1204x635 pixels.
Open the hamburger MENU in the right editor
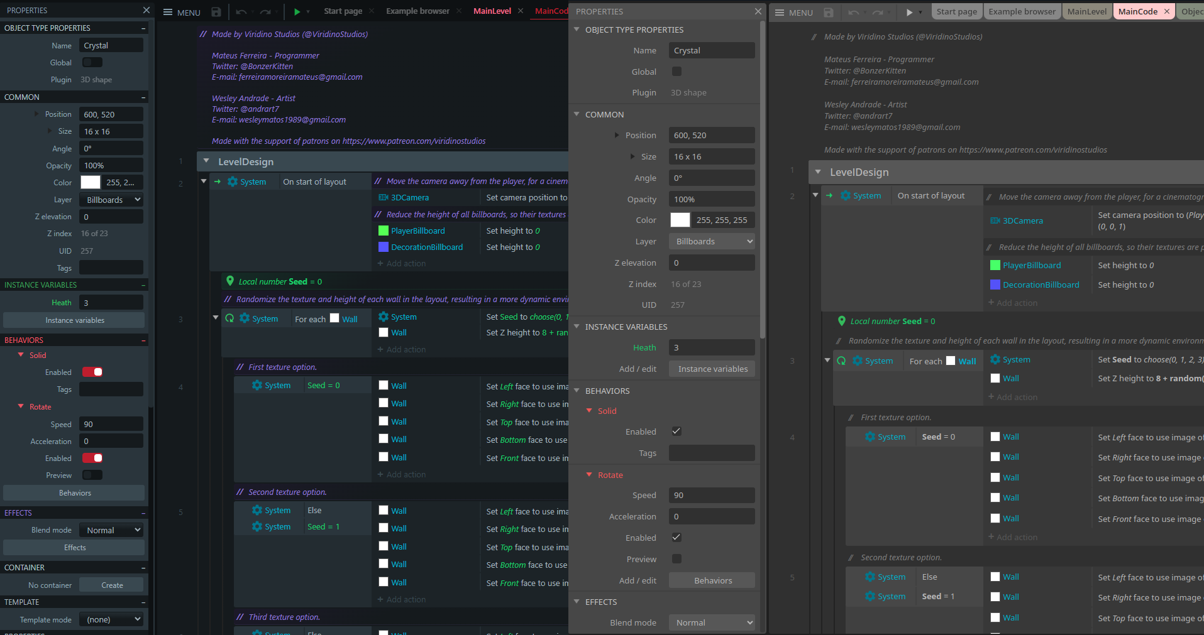(x=794, y=13)
